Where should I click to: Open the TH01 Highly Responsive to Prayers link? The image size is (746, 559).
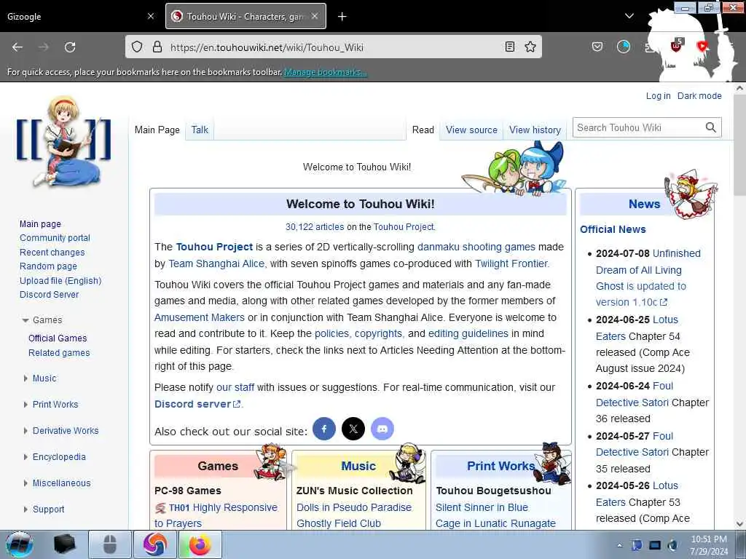point(216,515)
